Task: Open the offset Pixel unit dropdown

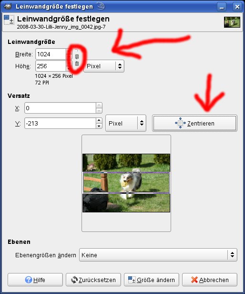Action: [x=126, y=123]
